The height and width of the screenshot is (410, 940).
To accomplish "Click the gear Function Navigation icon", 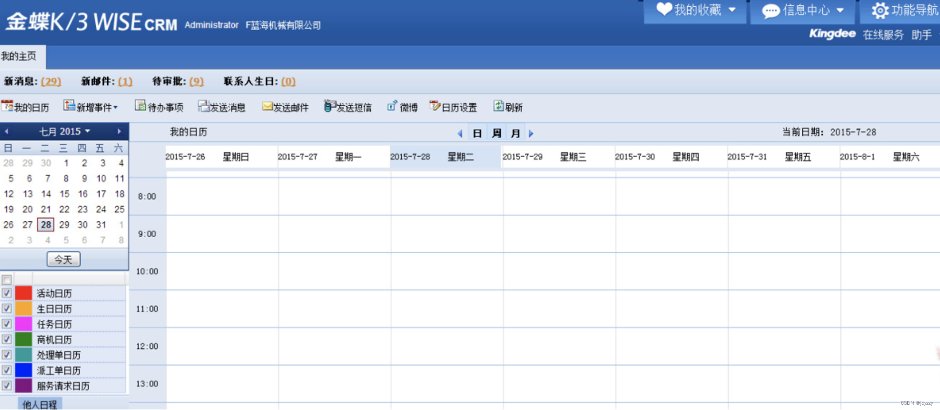I will [x=880, y=10].
